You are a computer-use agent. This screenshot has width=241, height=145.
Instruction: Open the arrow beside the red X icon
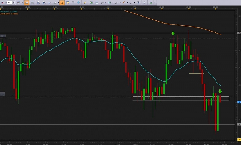click(x=6, y=3)
